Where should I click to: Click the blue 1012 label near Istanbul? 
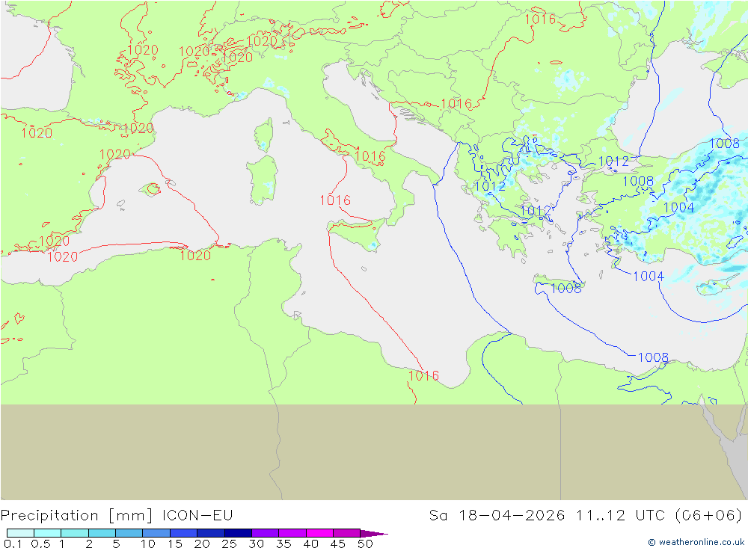613,161
